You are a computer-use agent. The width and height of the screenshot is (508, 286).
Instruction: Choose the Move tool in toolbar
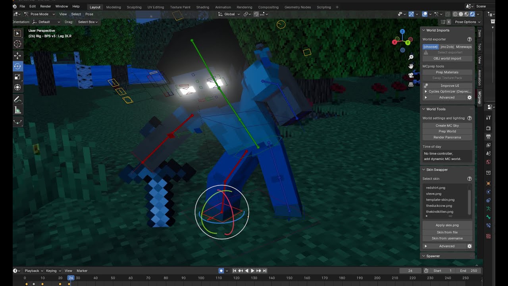coord(17,56)
